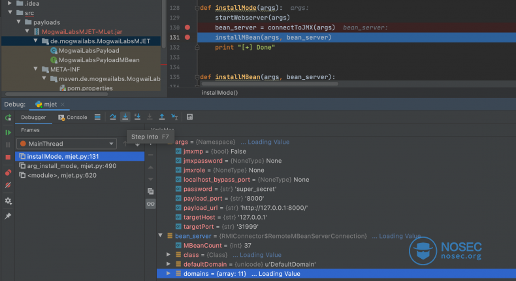Toggle breakpoint on line 131
Viewport: 516px width, 281px height.
[187, 37]
